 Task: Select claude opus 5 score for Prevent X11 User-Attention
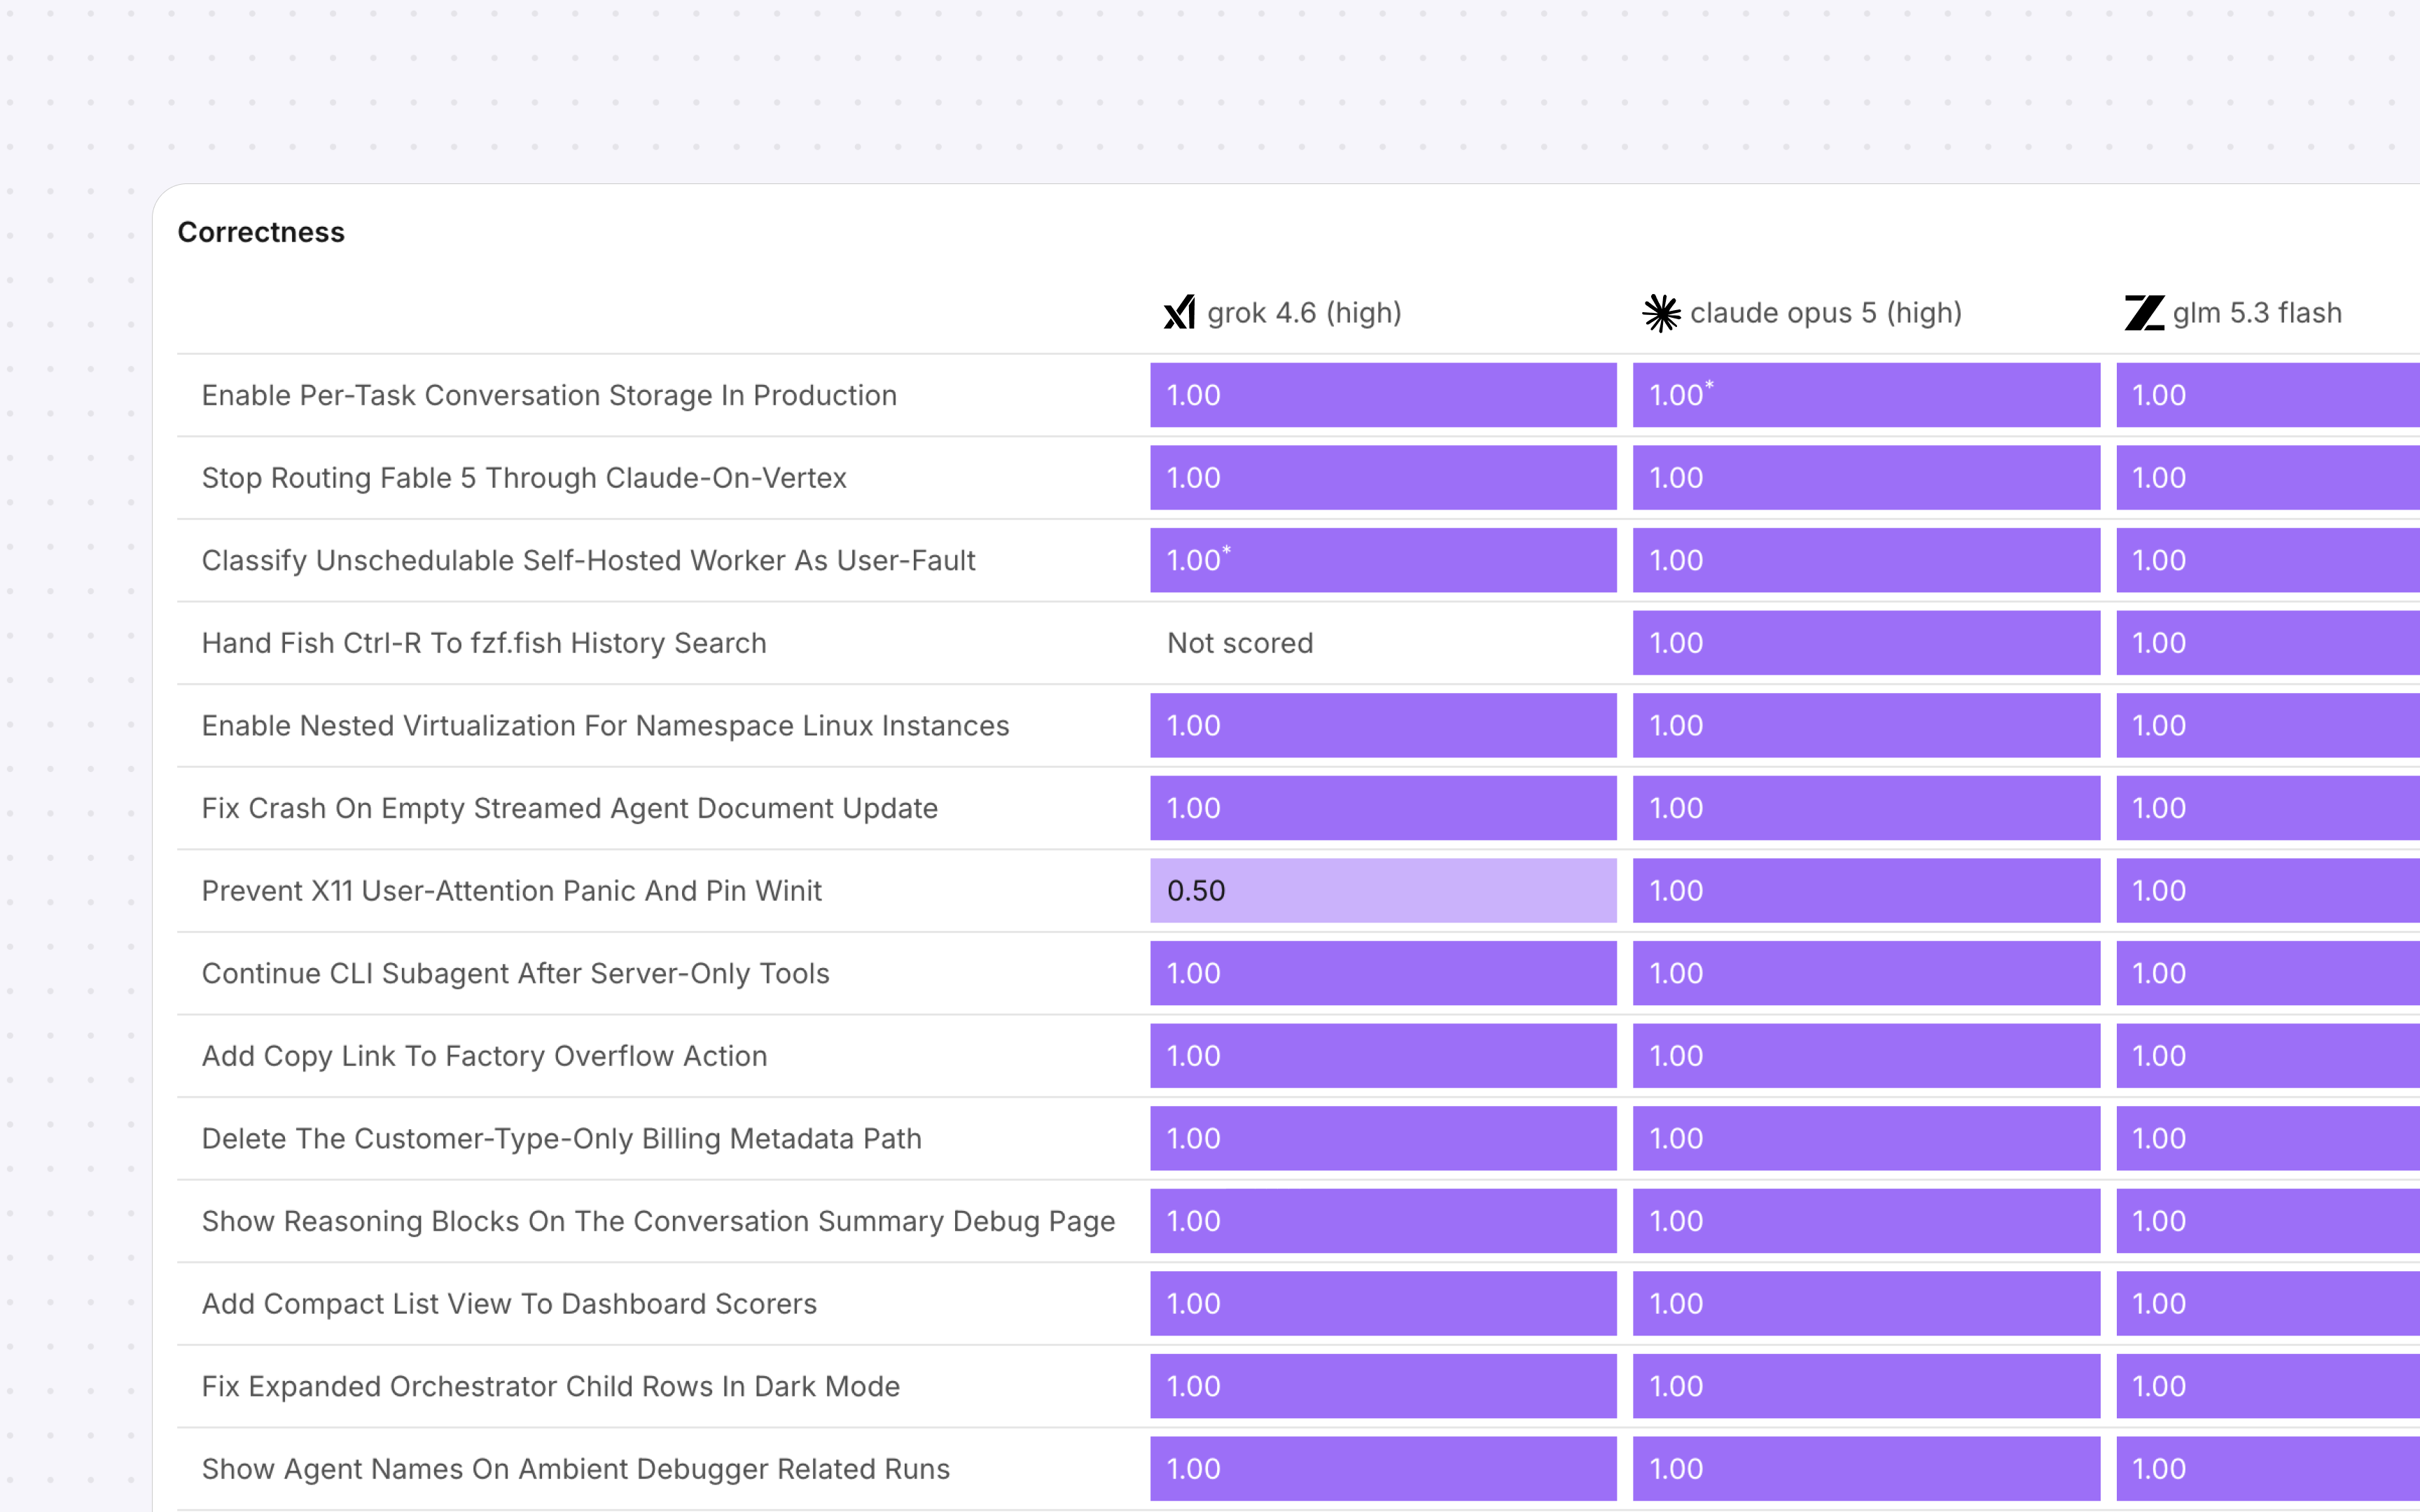[1866, 890]
